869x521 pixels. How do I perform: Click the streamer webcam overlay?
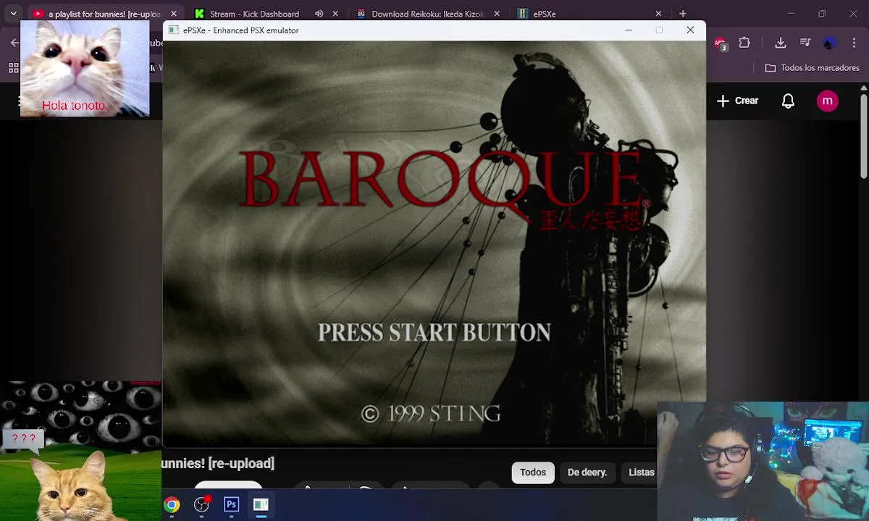point(763,461)
